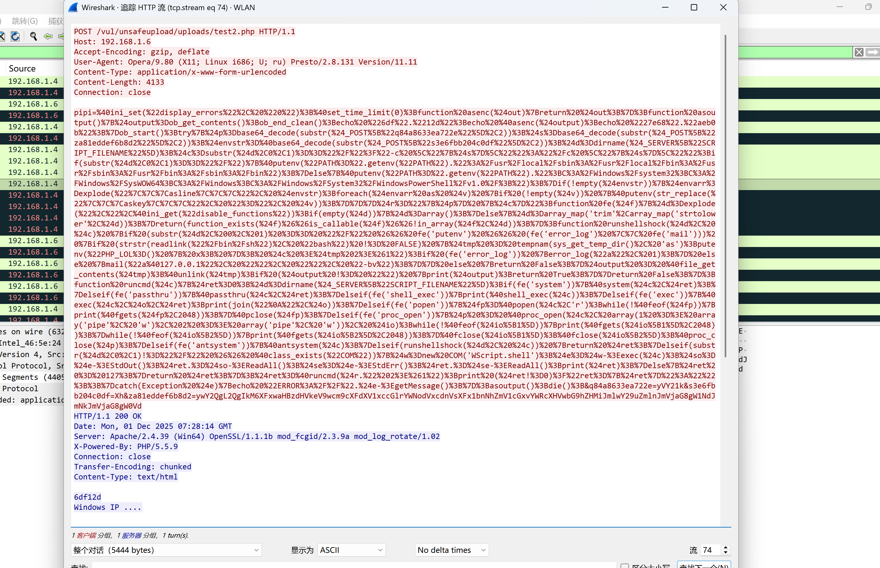This screenshot has height=568, width=880.
Task: Click the Wireshark fin title icon
Action: [x=73, y=7]
